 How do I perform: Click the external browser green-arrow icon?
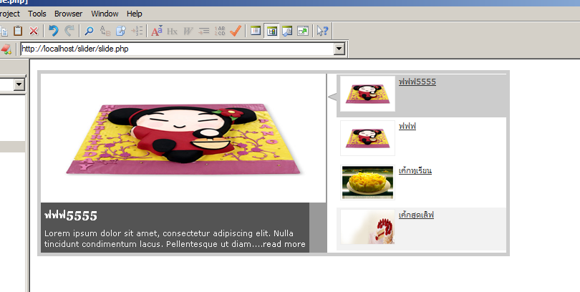[x=303, y=31]
